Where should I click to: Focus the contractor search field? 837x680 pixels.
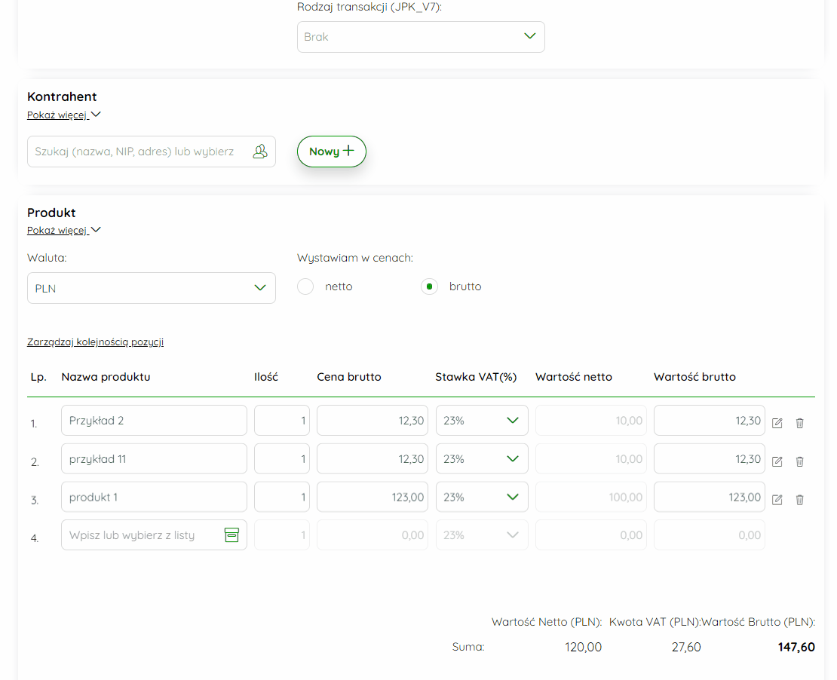[151, 152]
